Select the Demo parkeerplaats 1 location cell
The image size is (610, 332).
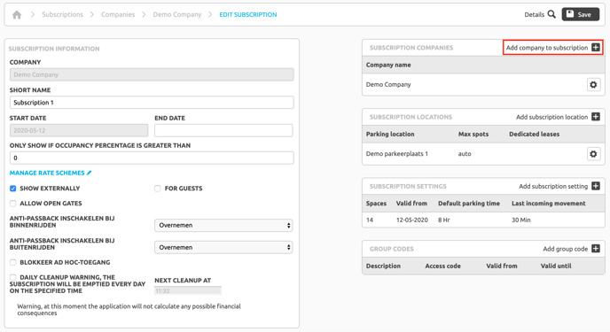click(397, 154)
